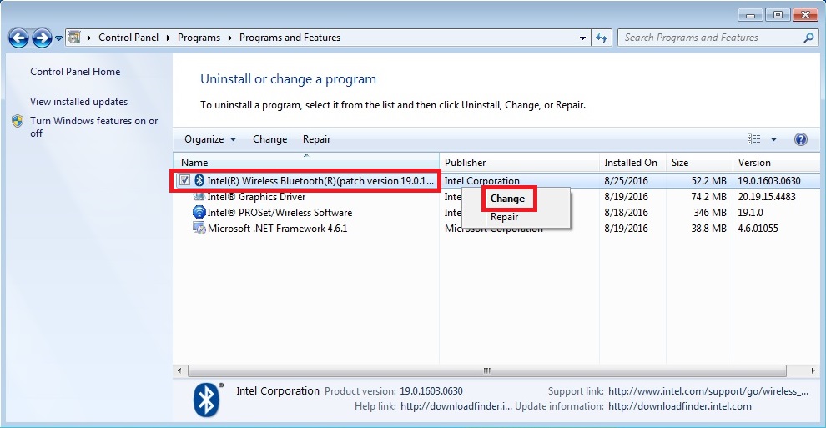
Task: Expand the arrow after Programs breadcrumb
Action: (x=229, y=38)
